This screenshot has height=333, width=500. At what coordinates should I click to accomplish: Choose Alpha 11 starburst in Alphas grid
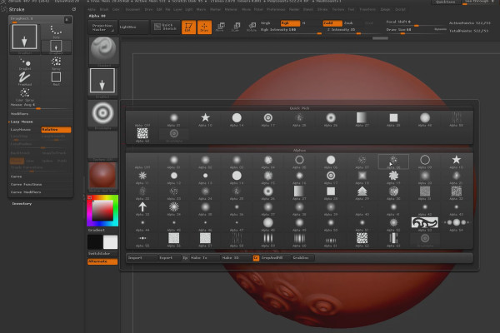142,177
